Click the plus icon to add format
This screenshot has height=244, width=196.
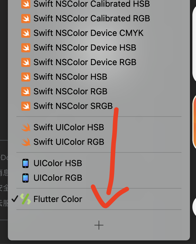(x=99, y=225)
